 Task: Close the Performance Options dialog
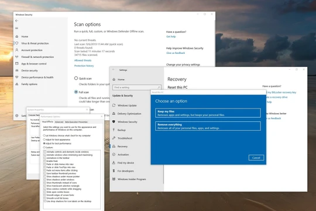click(102, 117)
